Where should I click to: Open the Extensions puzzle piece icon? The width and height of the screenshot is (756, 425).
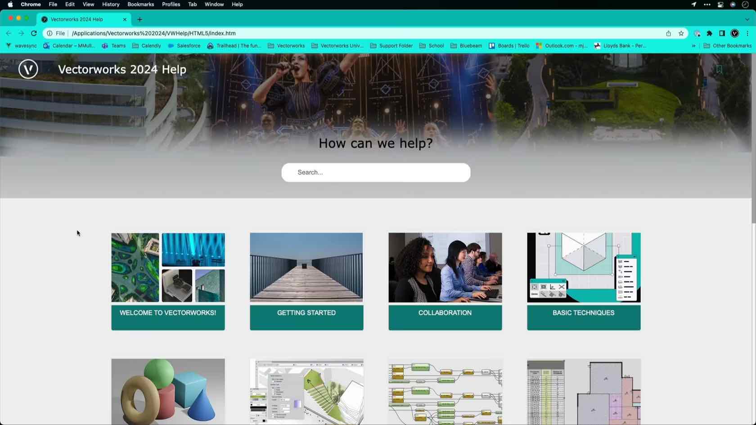[710, 33]
